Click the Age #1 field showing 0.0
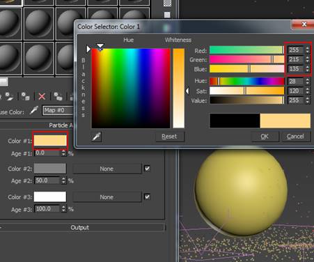The height and width of the screenshot is (262, 314). click(x=47, y=153)
